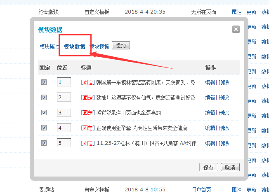The width and height of the screenshot is (269, 193).
Task: Click date 2018-4-4 20:35
Action: coord(145,12)
